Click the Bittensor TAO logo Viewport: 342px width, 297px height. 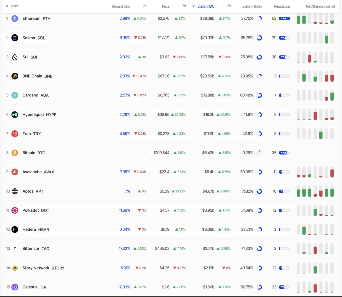point(15,249)
